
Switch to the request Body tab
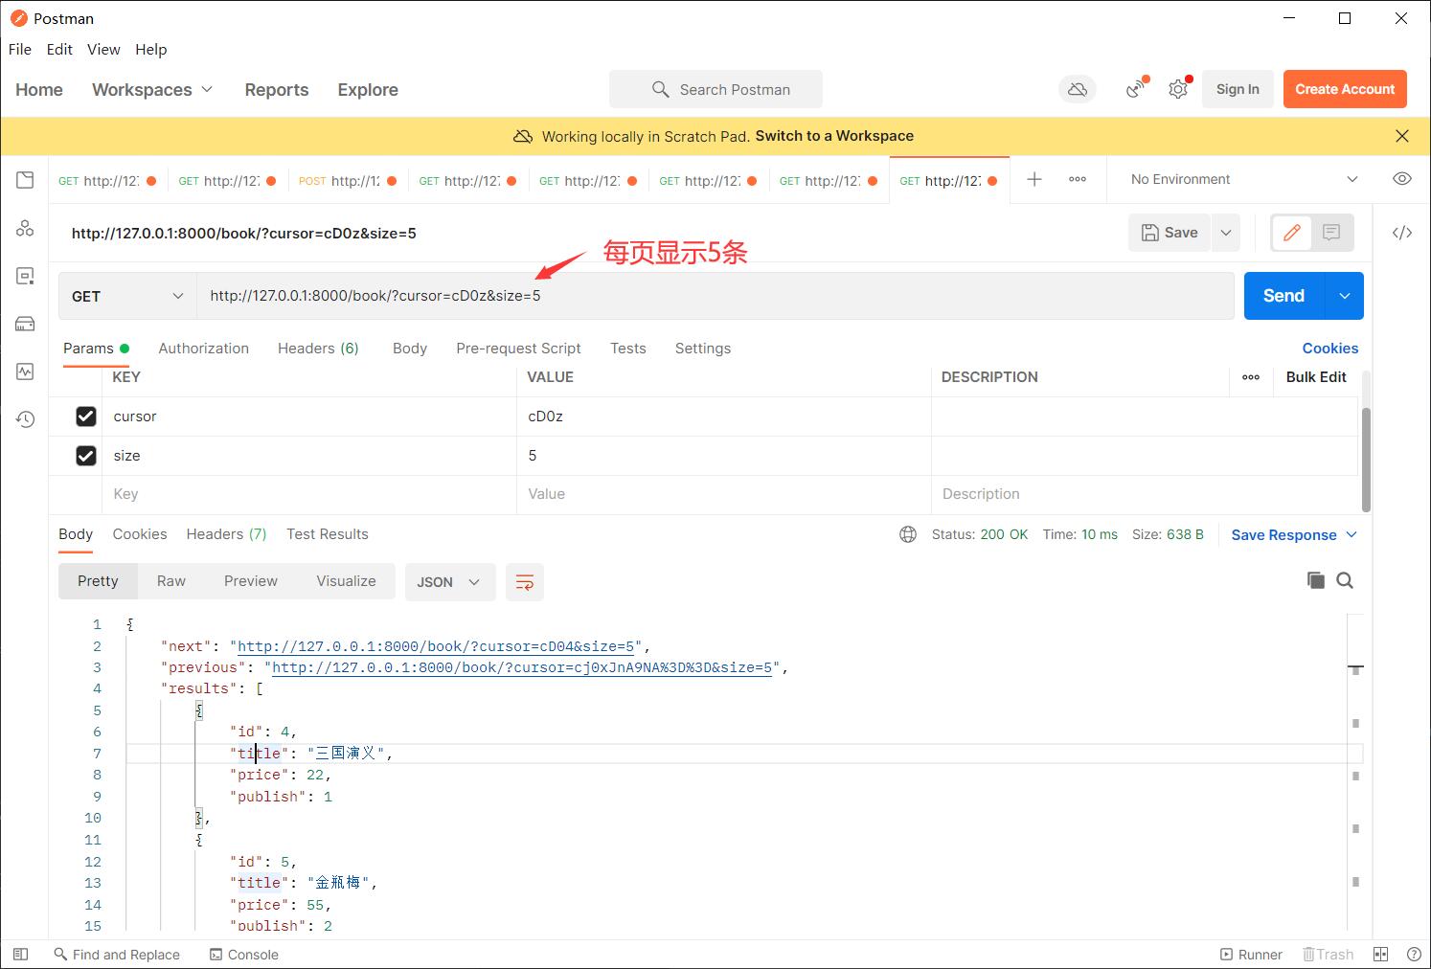(410, 349)
